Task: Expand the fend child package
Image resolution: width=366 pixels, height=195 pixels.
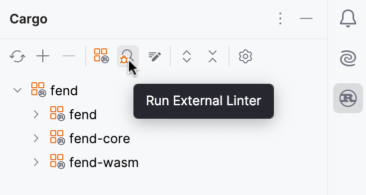Action: point(36,114)
